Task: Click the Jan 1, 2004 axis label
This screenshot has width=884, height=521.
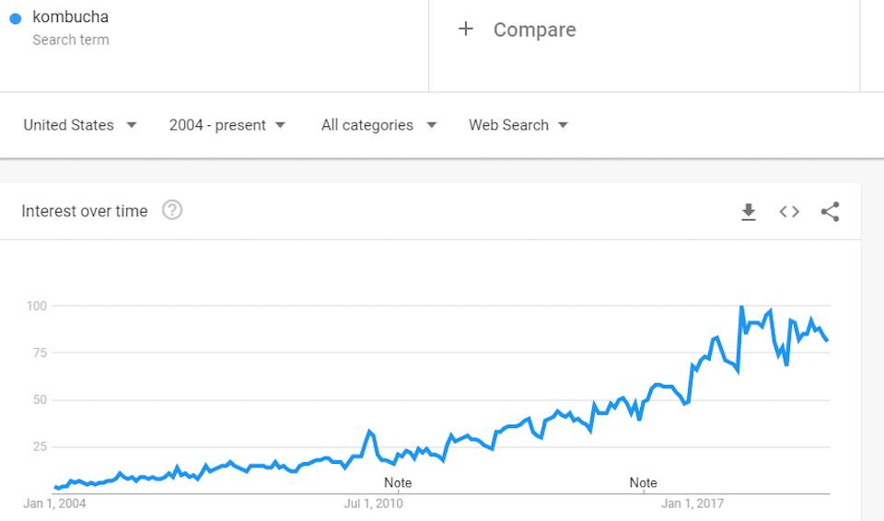Action: 54,504
